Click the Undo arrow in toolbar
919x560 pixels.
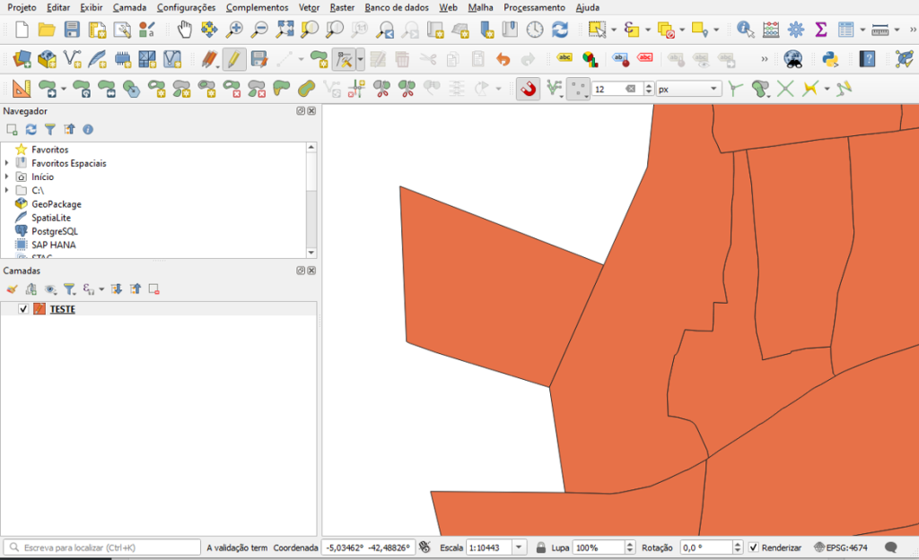[503, 59]
